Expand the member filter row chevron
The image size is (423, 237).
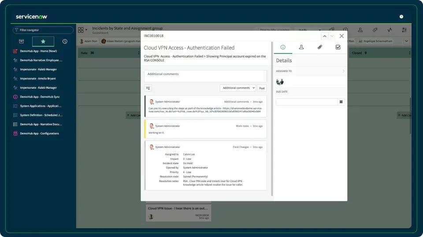click(406, 41)
